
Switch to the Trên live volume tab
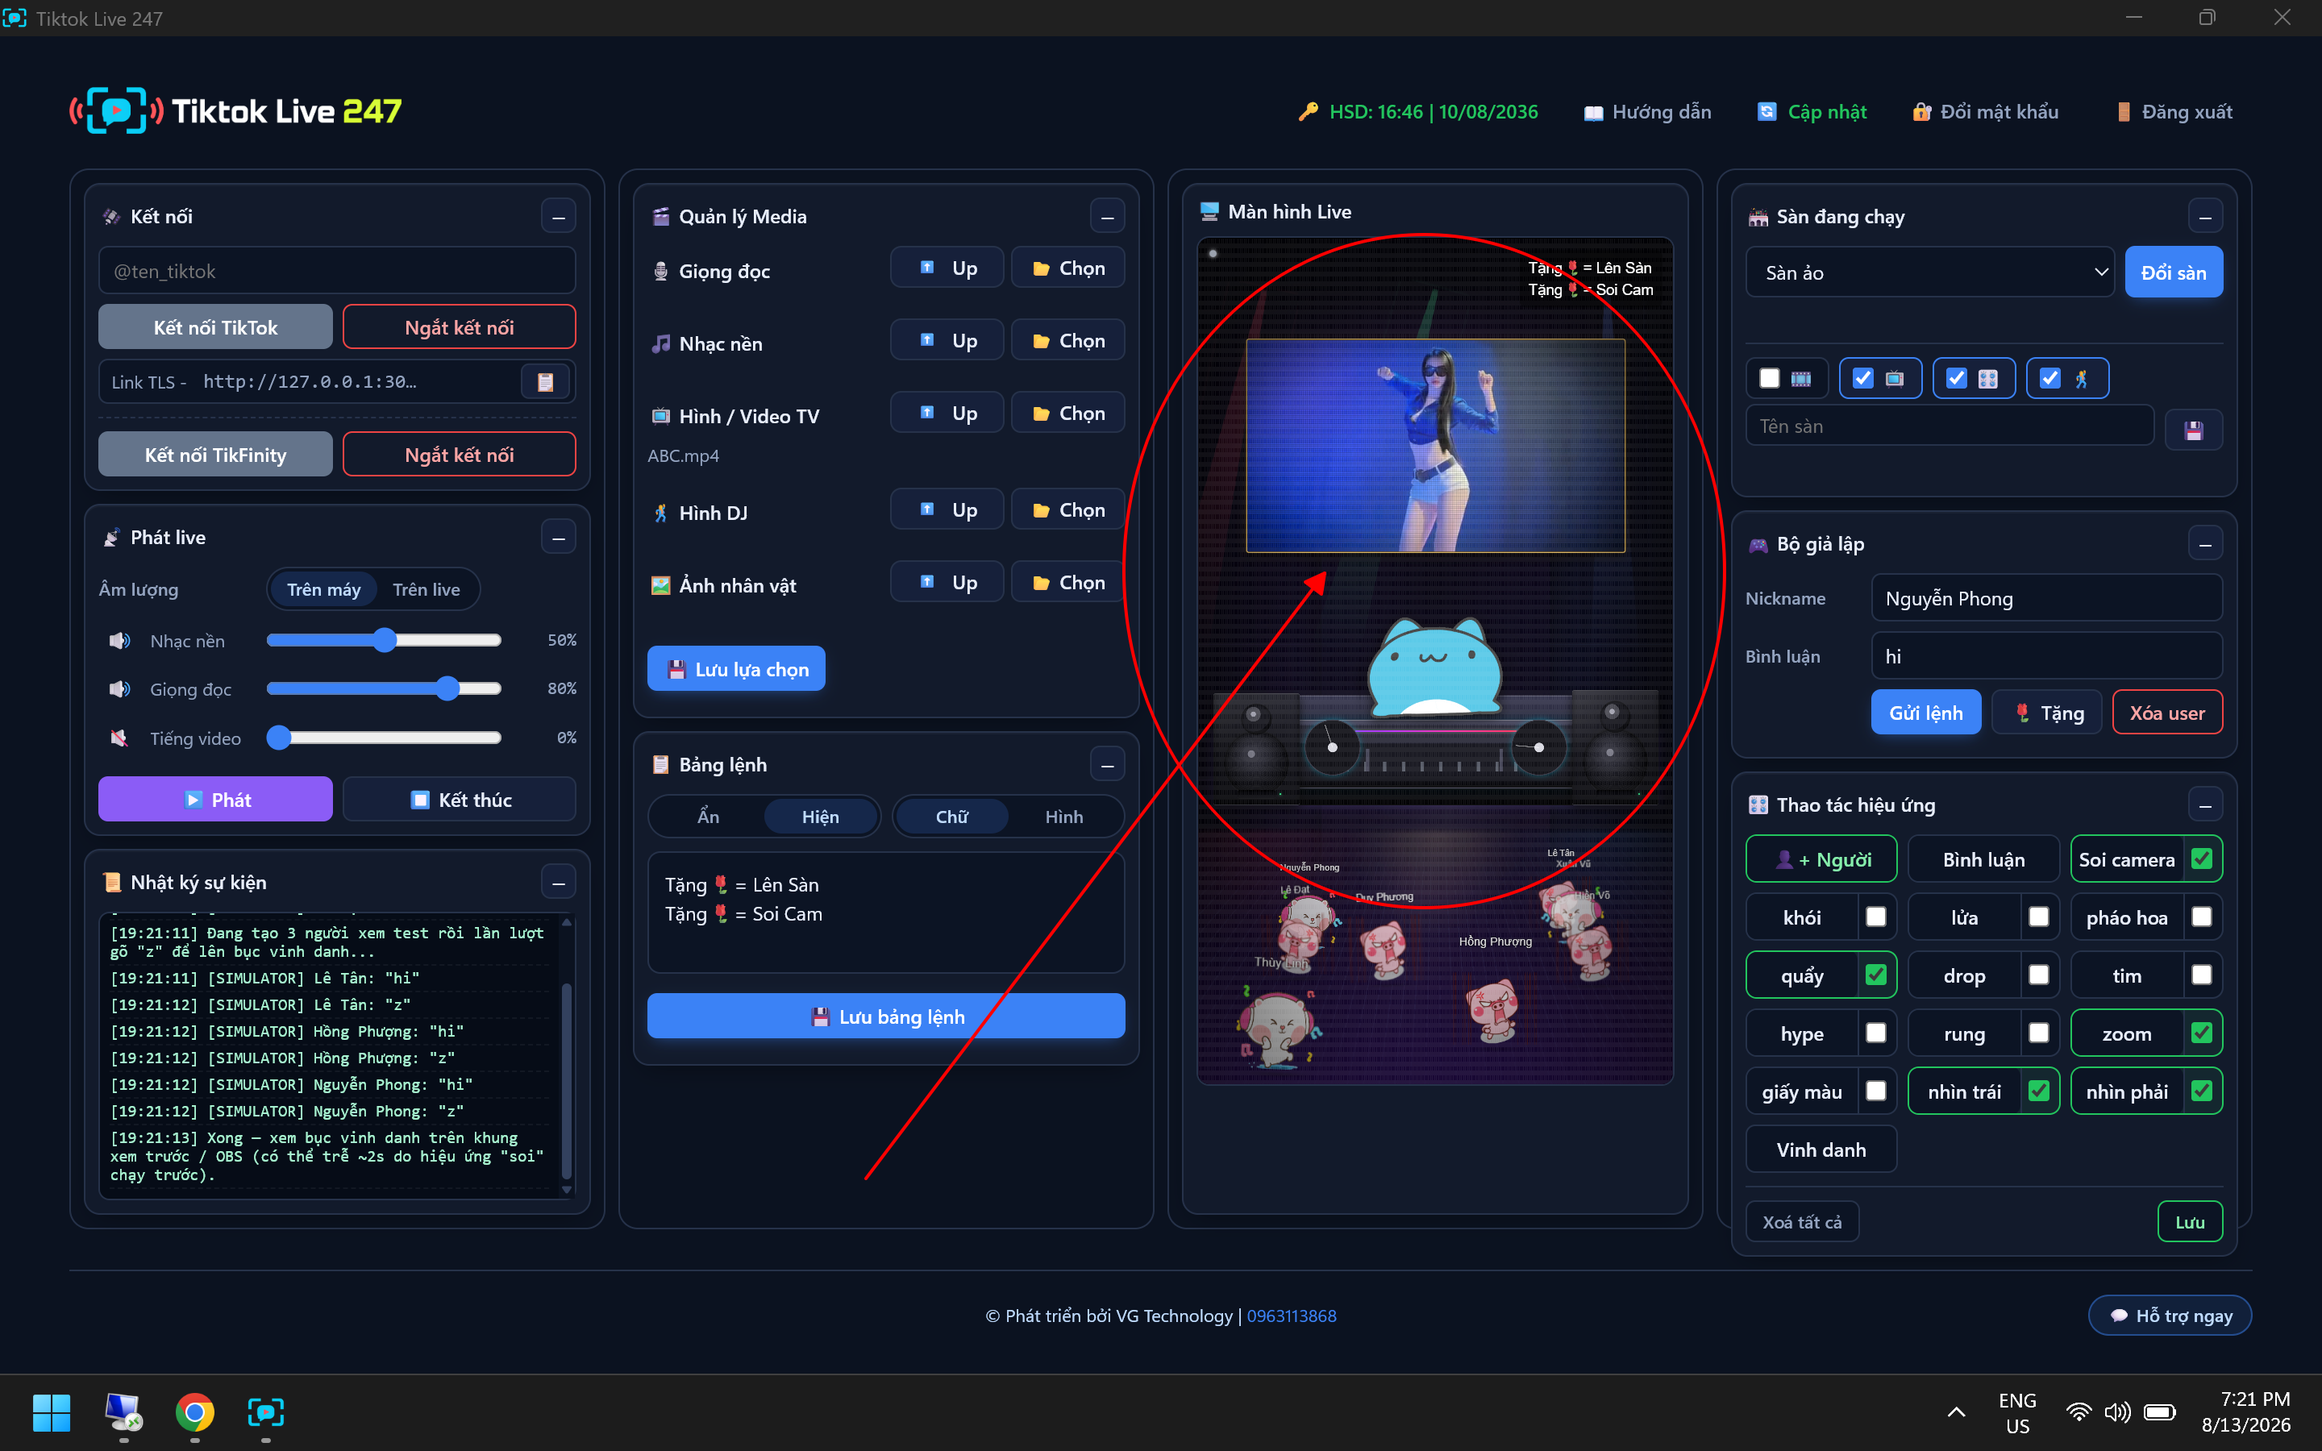426,589
